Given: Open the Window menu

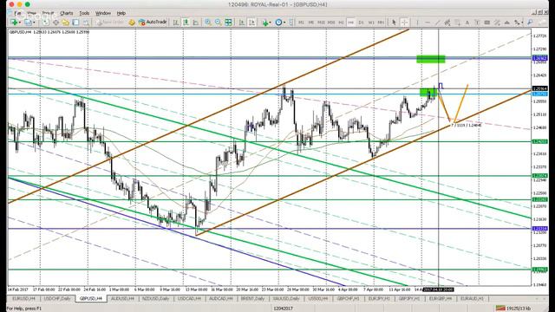Looking at the screenshot, I should tap(103, 13).
